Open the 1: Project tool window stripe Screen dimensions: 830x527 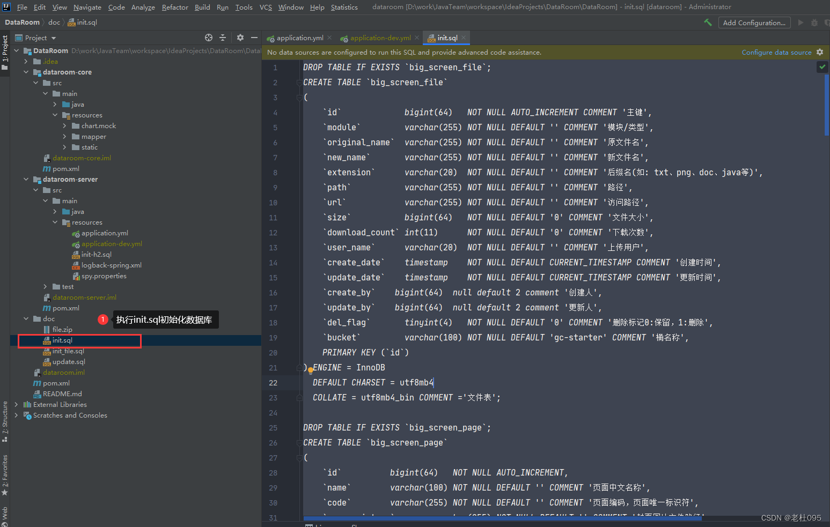[x=5, y=53]
